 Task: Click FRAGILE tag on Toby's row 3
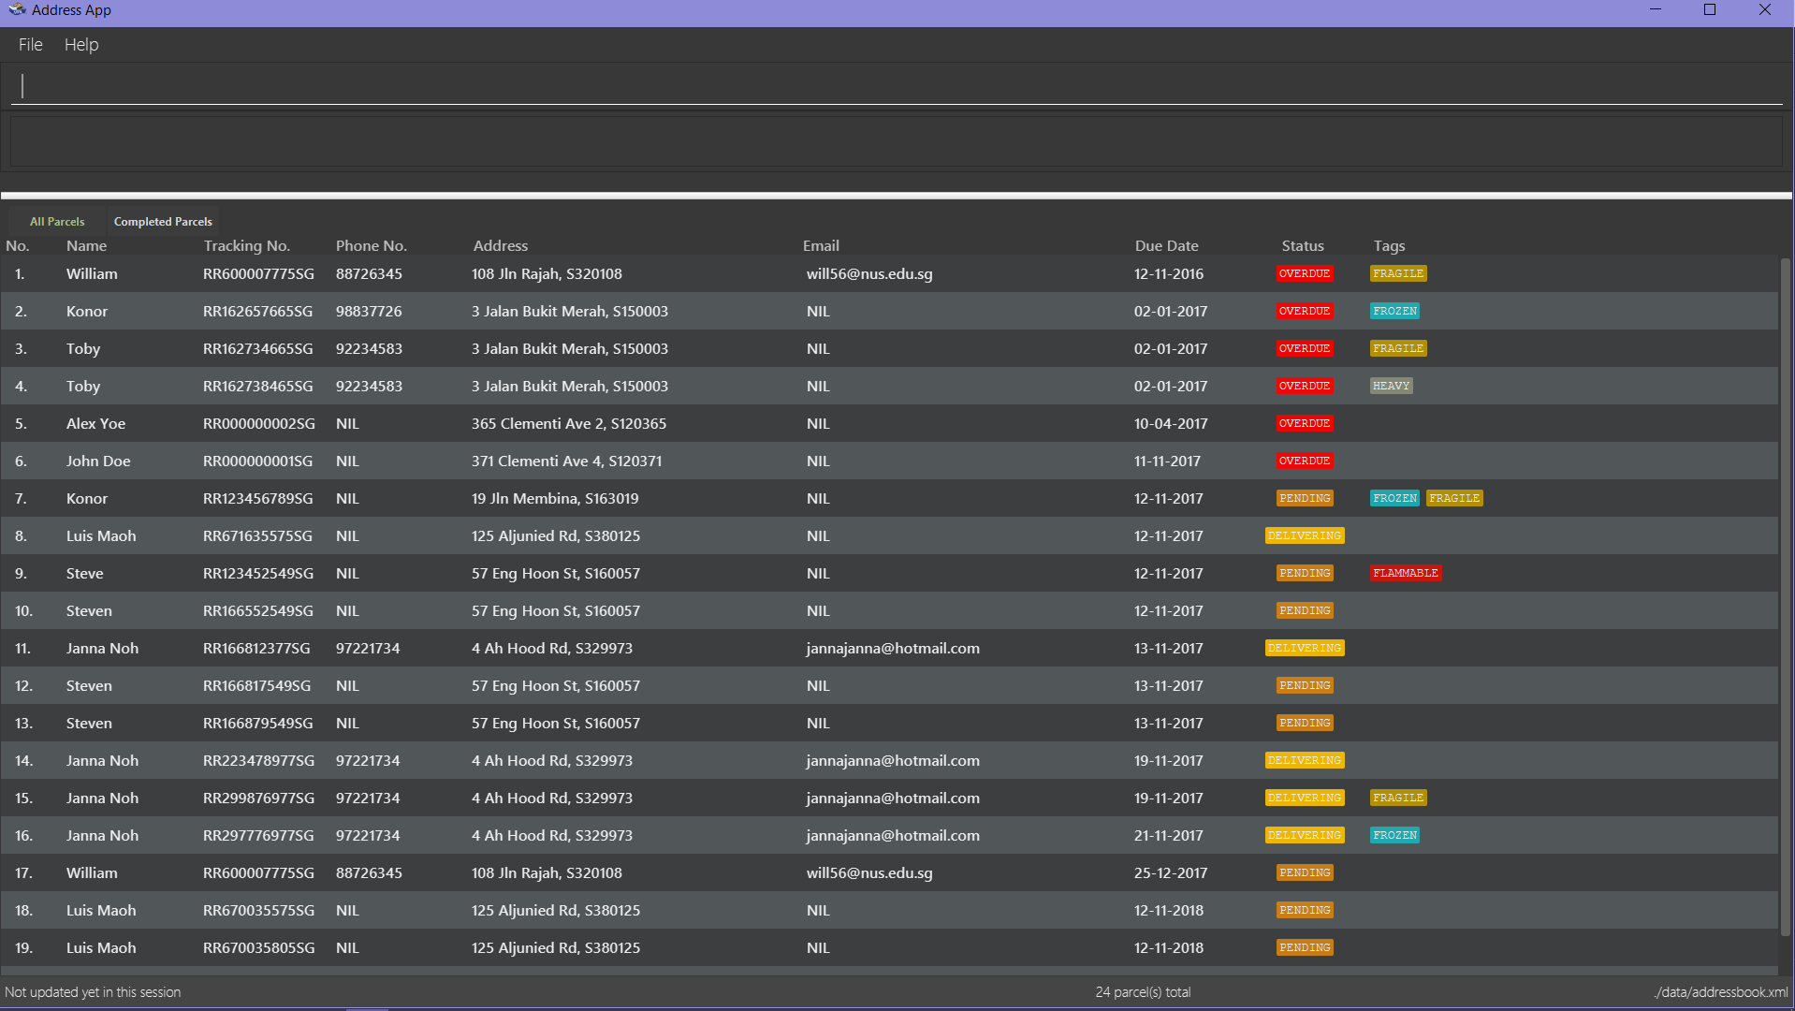1398,349
